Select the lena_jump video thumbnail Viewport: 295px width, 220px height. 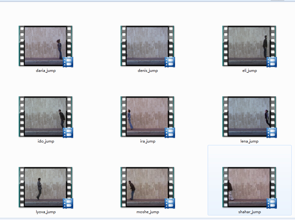click(249, 117)
